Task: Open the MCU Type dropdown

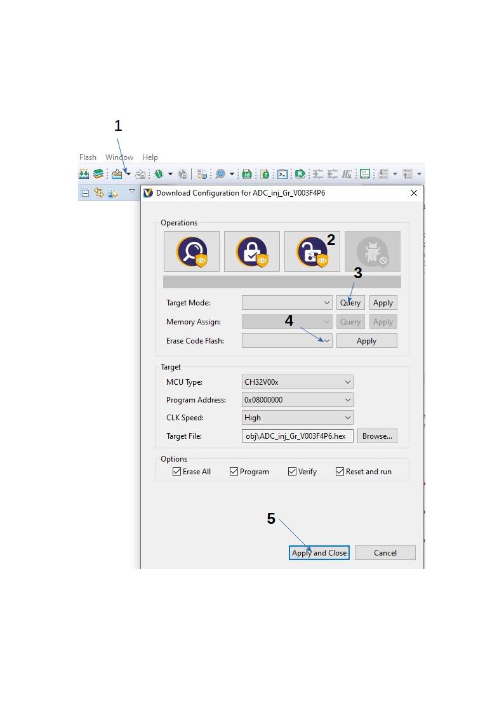Action: click(x=297, y=382)
